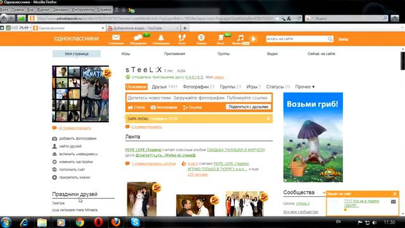
Task: Click envelope icon in notification popup
Action: (393, 201)
